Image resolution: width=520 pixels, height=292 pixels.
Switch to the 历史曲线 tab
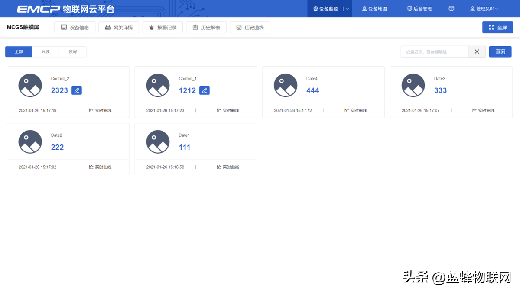coord(250,28)
